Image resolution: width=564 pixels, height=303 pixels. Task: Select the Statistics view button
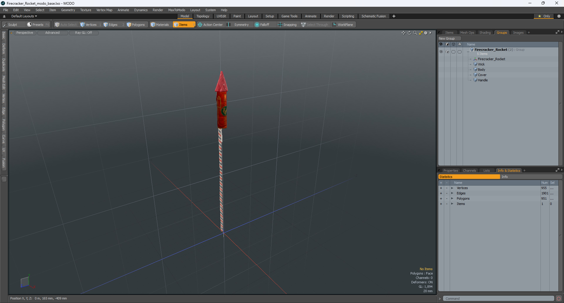pyautogui.click(x=469, y=177)
